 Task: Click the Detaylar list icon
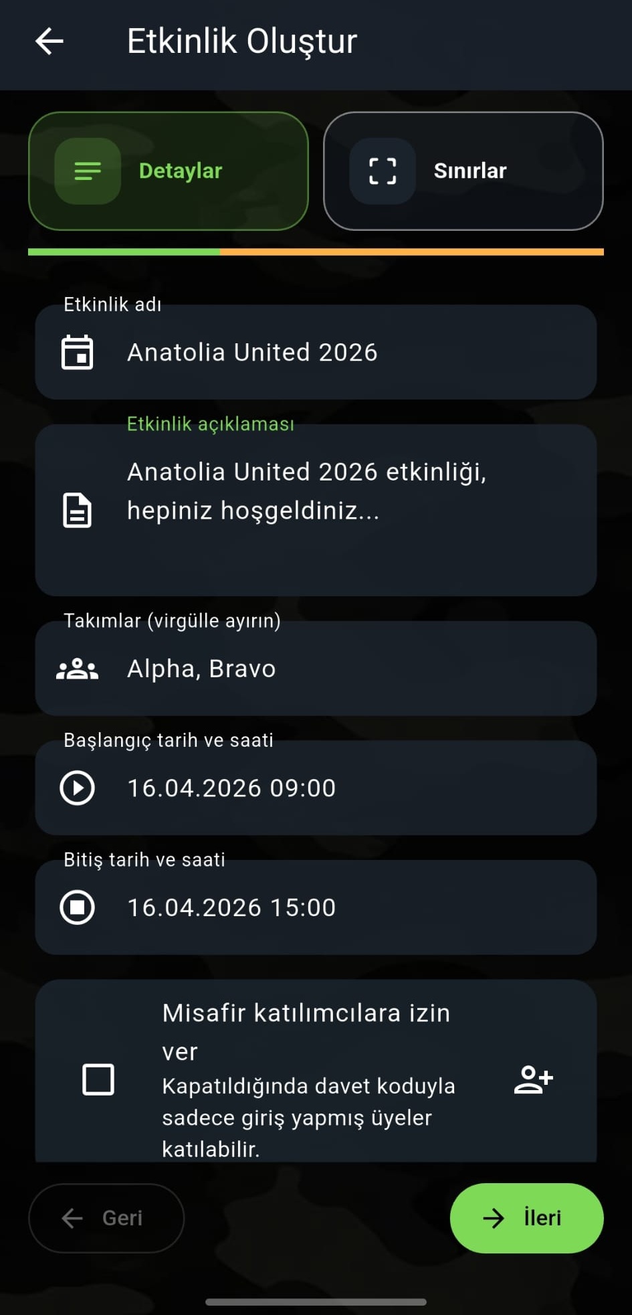tap(88, 171)
